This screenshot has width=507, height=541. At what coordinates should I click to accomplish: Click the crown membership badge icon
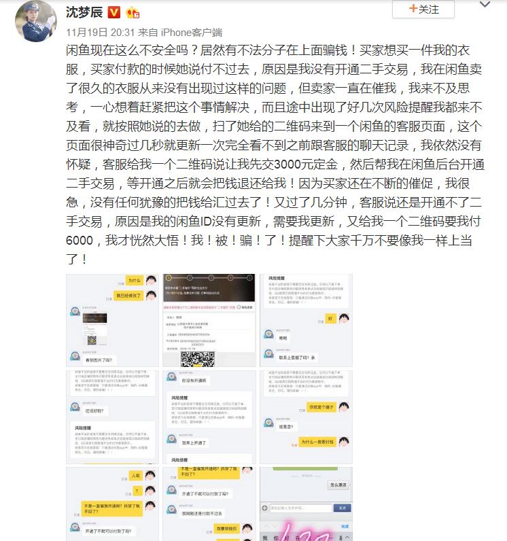point(133,13)
